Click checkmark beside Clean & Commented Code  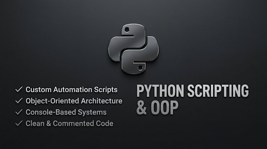[19, 123]
